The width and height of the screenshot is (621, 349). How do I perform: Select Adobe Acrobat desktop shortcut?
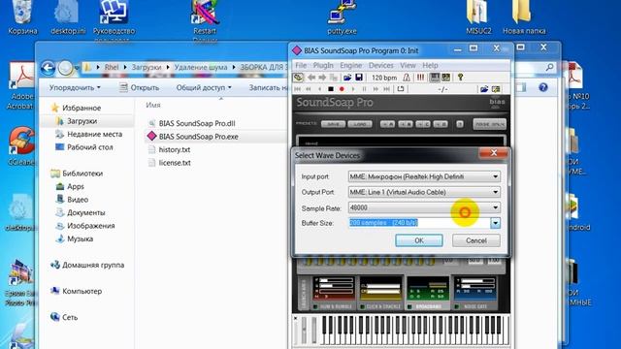[x=21, y=86]
